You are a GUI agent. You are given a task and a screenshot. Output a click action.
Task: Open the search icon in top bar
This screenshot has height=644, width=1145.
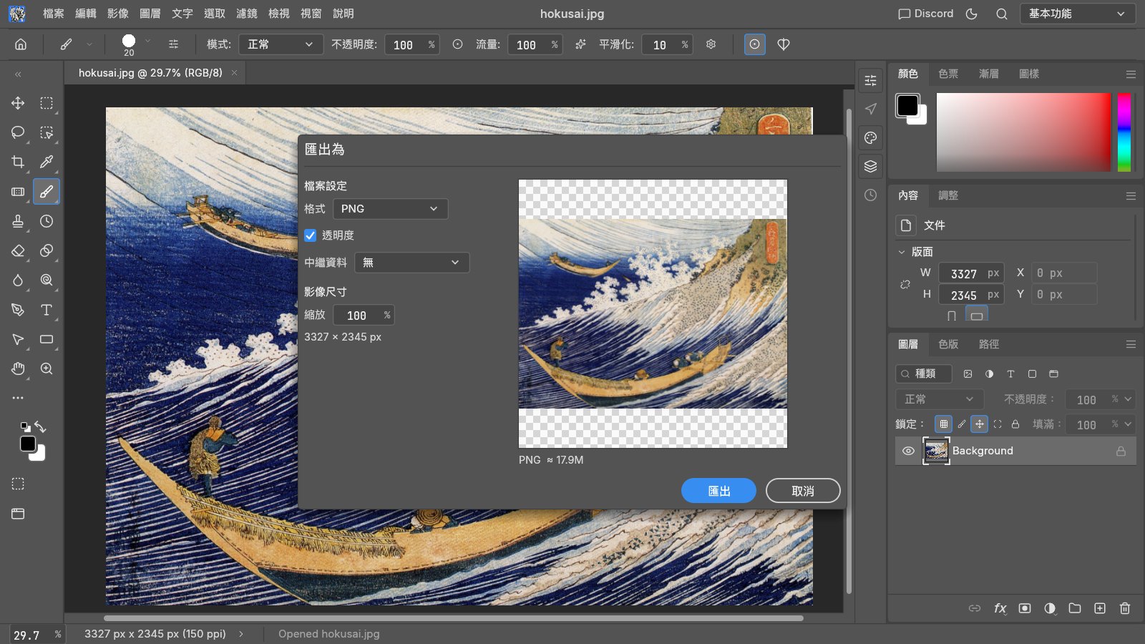point(1002,14)
